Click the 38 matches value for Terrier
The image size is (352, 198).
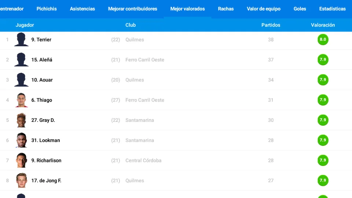coord(271,40)
